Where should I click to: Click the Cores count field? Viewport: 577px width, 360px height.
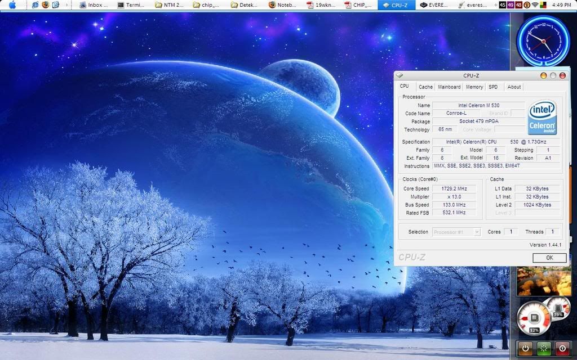coord(511,232)
